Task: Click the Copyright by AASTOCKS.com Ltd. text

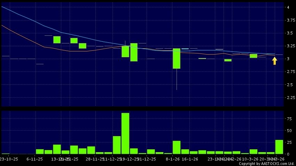Action: tap(267, 164)
